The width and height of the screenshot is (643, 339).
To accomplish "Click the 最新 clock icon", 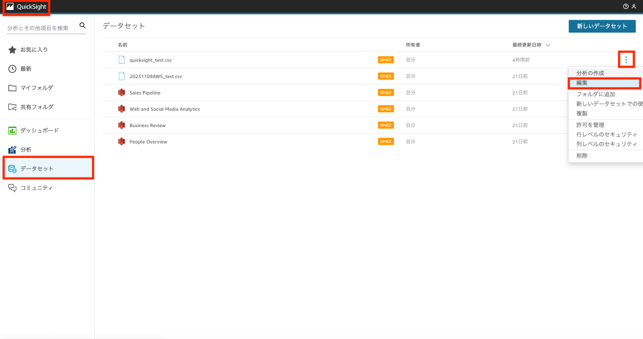I will pos(12,69).
